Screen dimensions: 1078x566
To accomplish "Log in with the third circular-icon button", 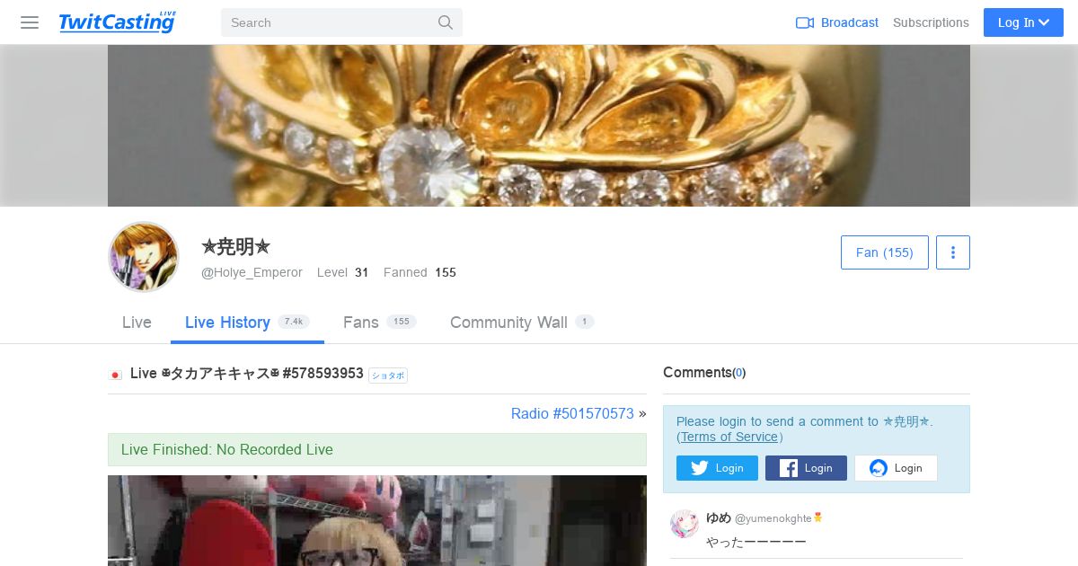I will coord(896,468).
